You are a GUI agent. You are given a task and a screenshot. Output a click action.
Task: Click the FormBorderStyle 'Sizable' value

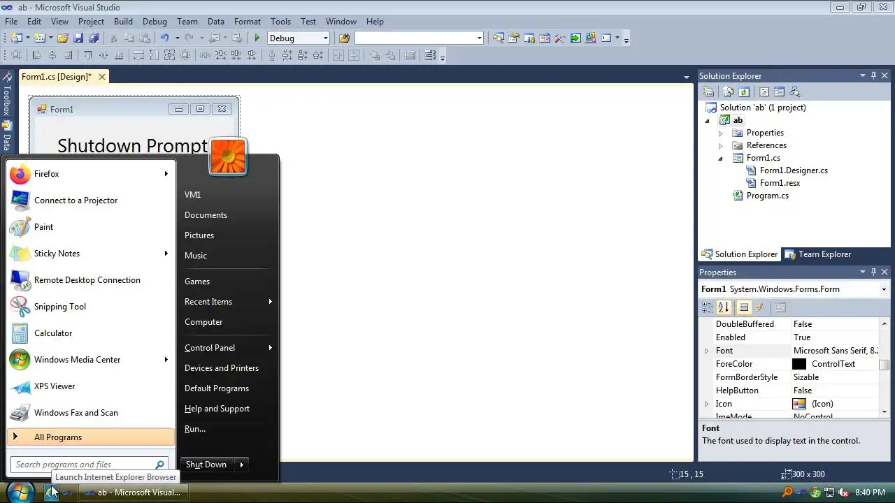806,377
